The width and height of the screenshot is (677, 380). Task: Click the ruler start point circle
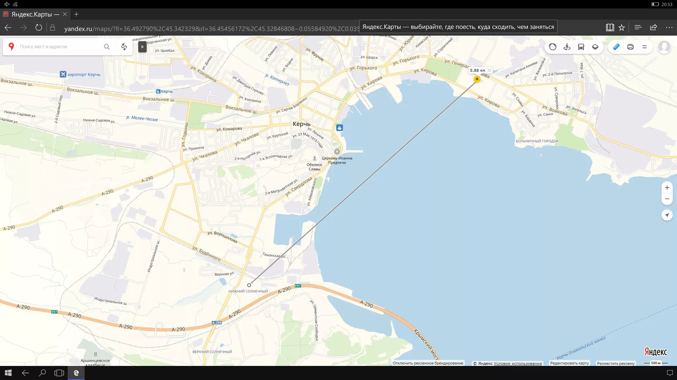click(249, 285)
